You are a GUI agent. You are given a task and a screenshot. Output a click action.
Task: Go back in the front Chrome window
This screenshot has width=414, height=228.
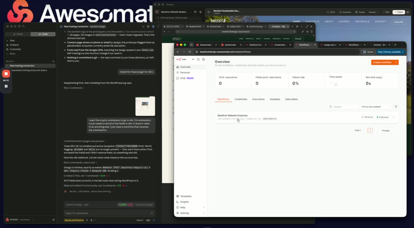(178, 52)
